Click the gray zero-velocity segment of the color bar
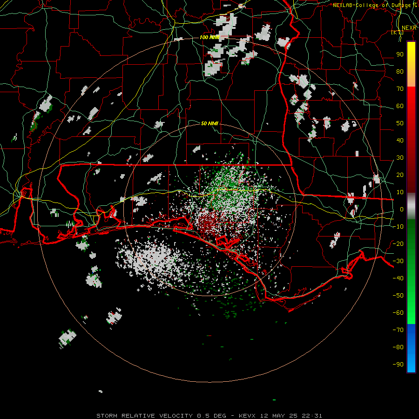This screenshot has height=419, width=419. pos(411,206)
